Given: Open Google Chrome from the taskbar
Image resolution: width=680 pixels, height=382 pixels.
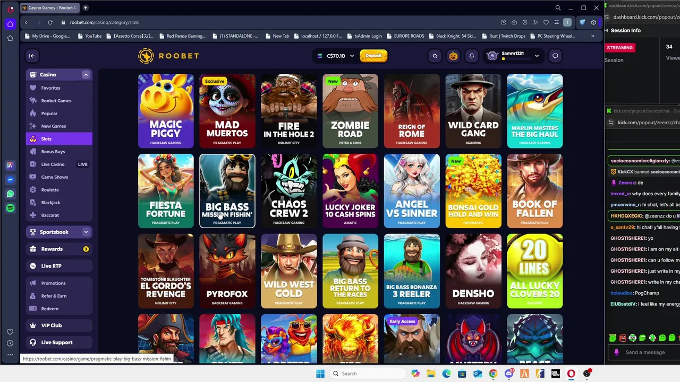Looking at the screenshot, I should (493, 374).
